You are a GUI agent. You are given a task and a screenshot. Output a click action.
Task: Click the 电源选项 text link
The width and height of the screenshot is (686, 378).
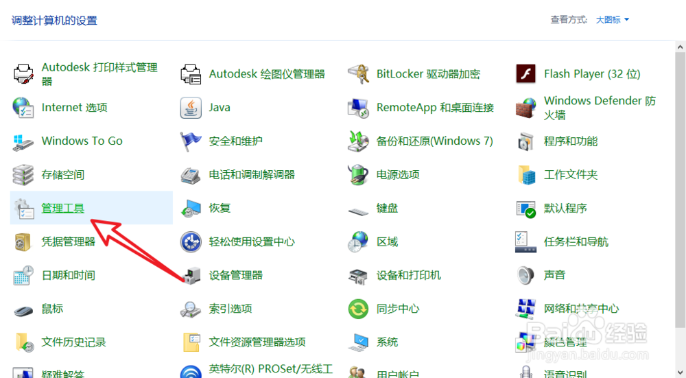tap(398, 174)
